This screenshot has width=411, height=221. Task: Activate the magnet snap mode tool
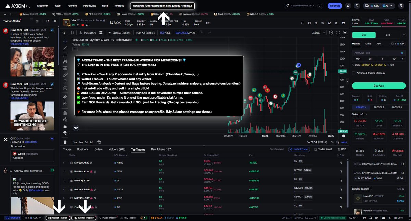[65, 113]
